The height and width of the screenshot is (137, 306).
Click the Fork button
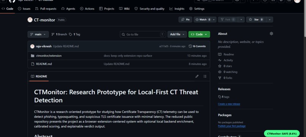[228, 19]
